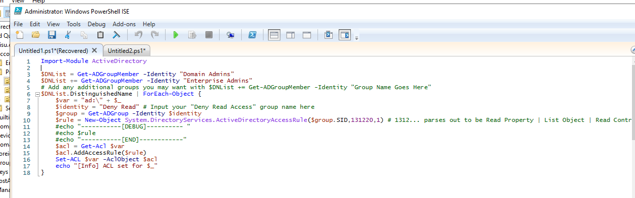The image size is (635, 198).
Task: Open New Remote PowerShell Tab icon
Action: pyautogui.click(x=230, y=35)
